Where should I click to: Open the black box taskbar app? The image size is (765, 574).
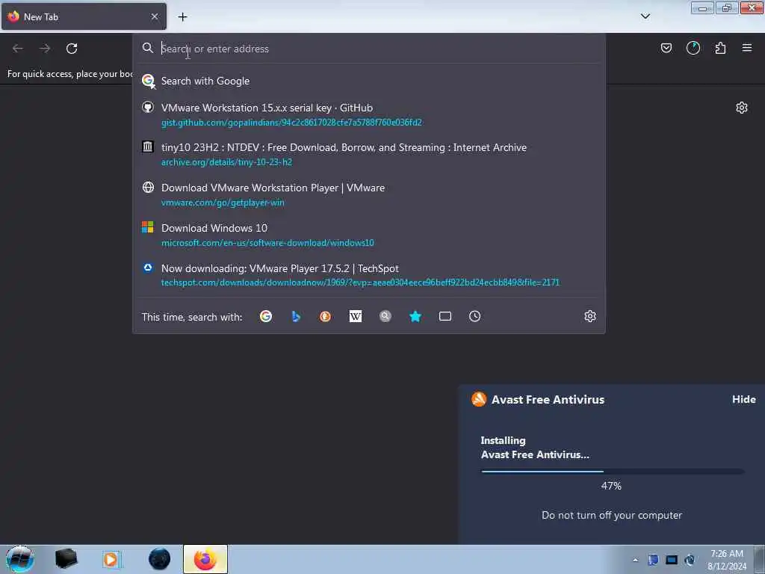pyautogui.click(x=66, y=559)
